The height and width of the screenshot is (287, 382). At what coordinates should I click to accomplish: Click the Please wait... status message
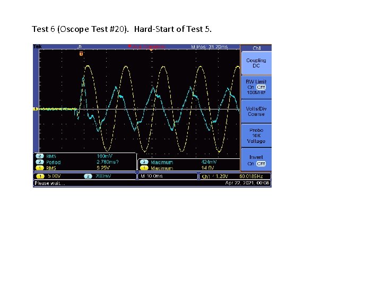pyautogui.click(x=50, y=183)
